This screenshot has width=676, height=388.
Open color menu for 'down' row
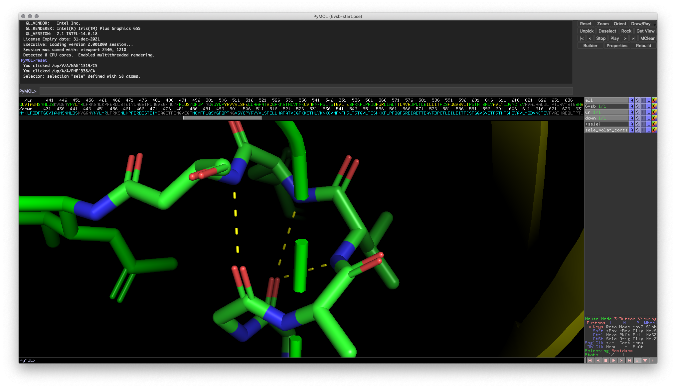point(654,118)
